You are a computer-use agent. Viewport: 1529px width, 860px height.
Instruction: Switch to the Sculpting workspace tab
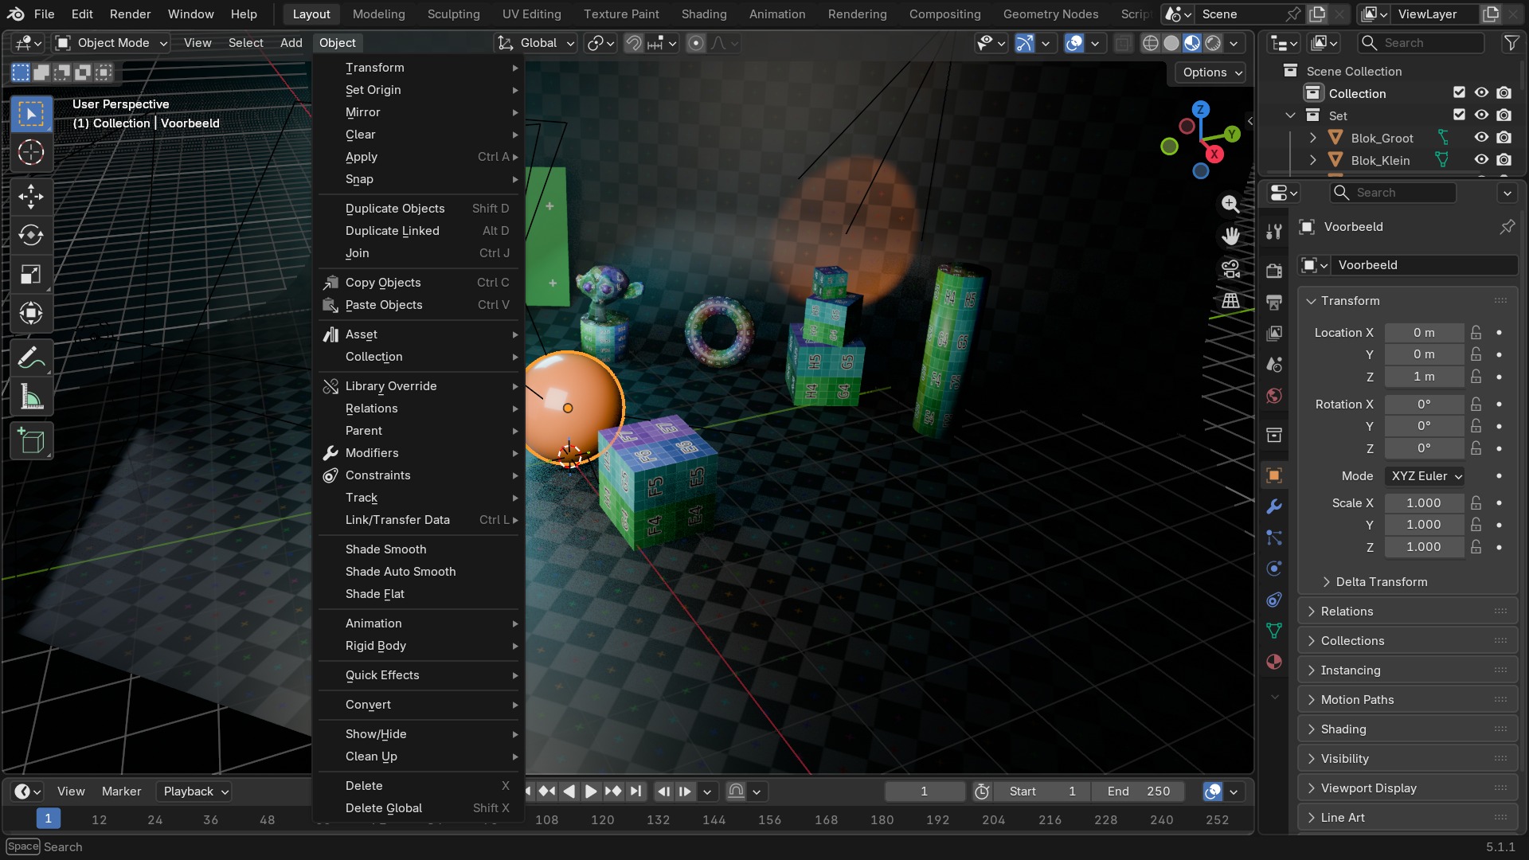coord(453,14)
